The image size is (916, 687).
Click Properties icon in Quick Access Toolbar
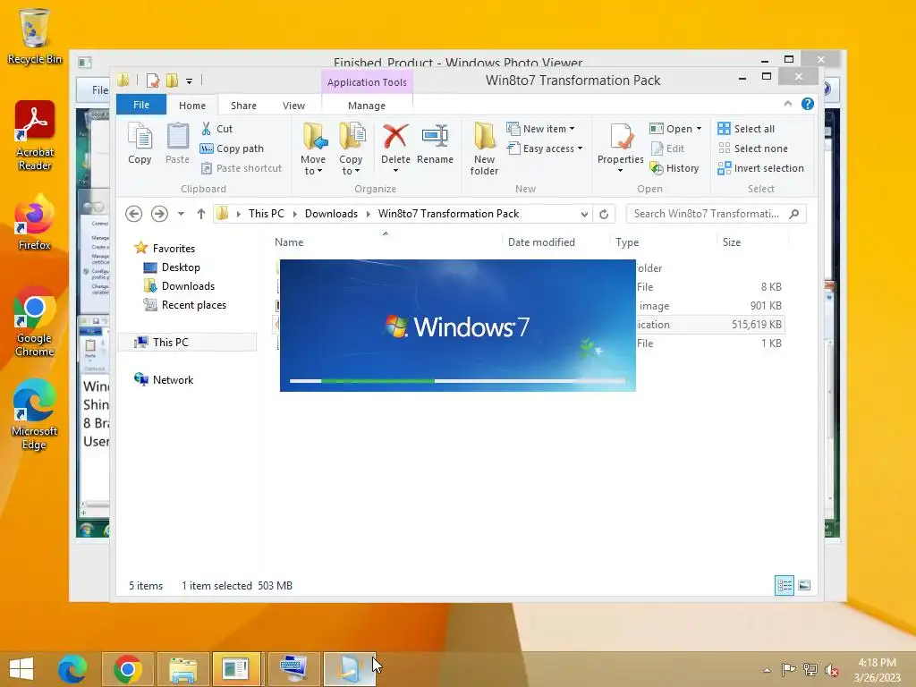click(152, 81)
